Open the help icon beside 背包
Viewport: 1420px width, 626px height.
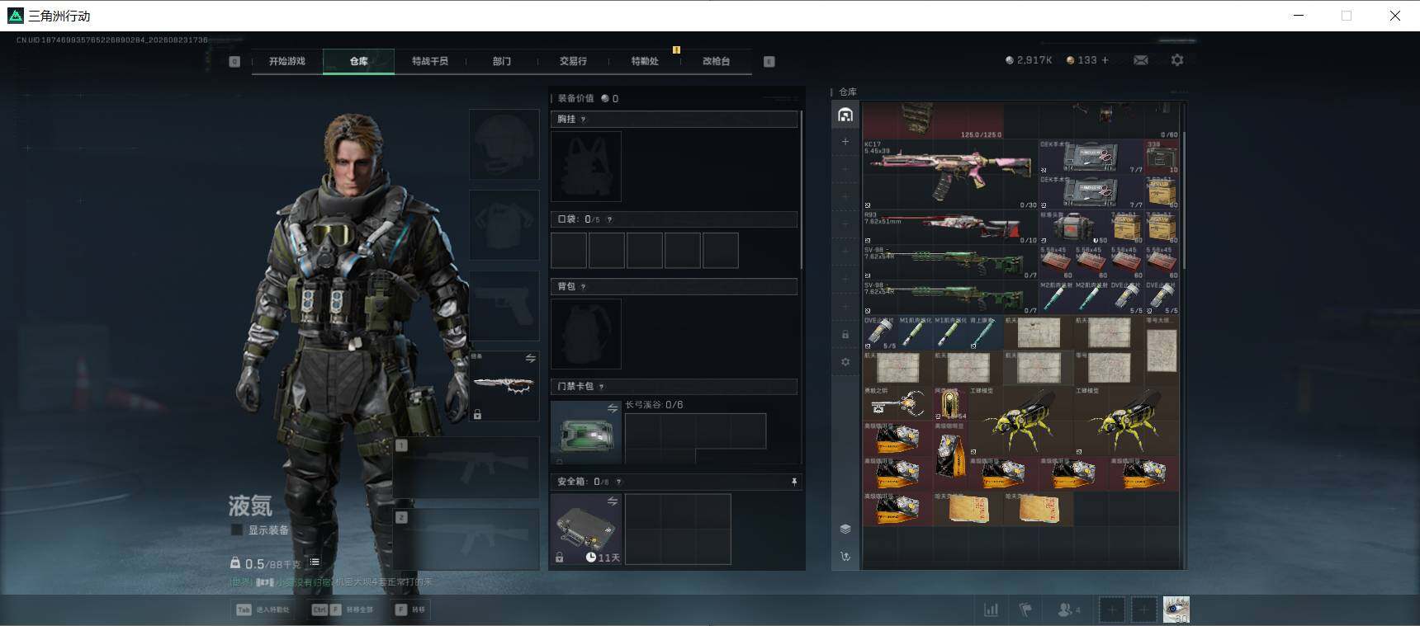(x=583, y=286)
